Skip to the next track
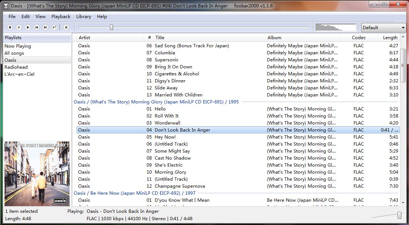409x225 pixels. [x=46, y=27]
